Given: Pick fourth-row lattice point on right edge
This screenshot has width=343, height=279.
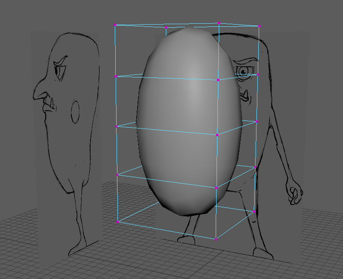Looking at the screenshot, I should tap(255, 167).
